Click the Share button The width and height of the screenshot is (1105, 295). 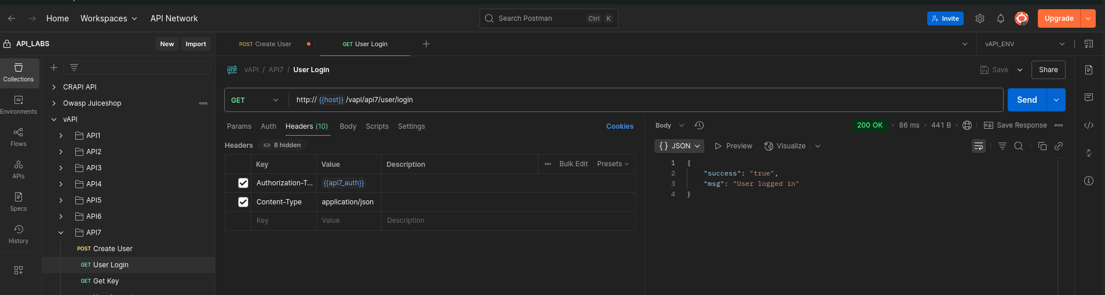click(x=1048, y=70)
